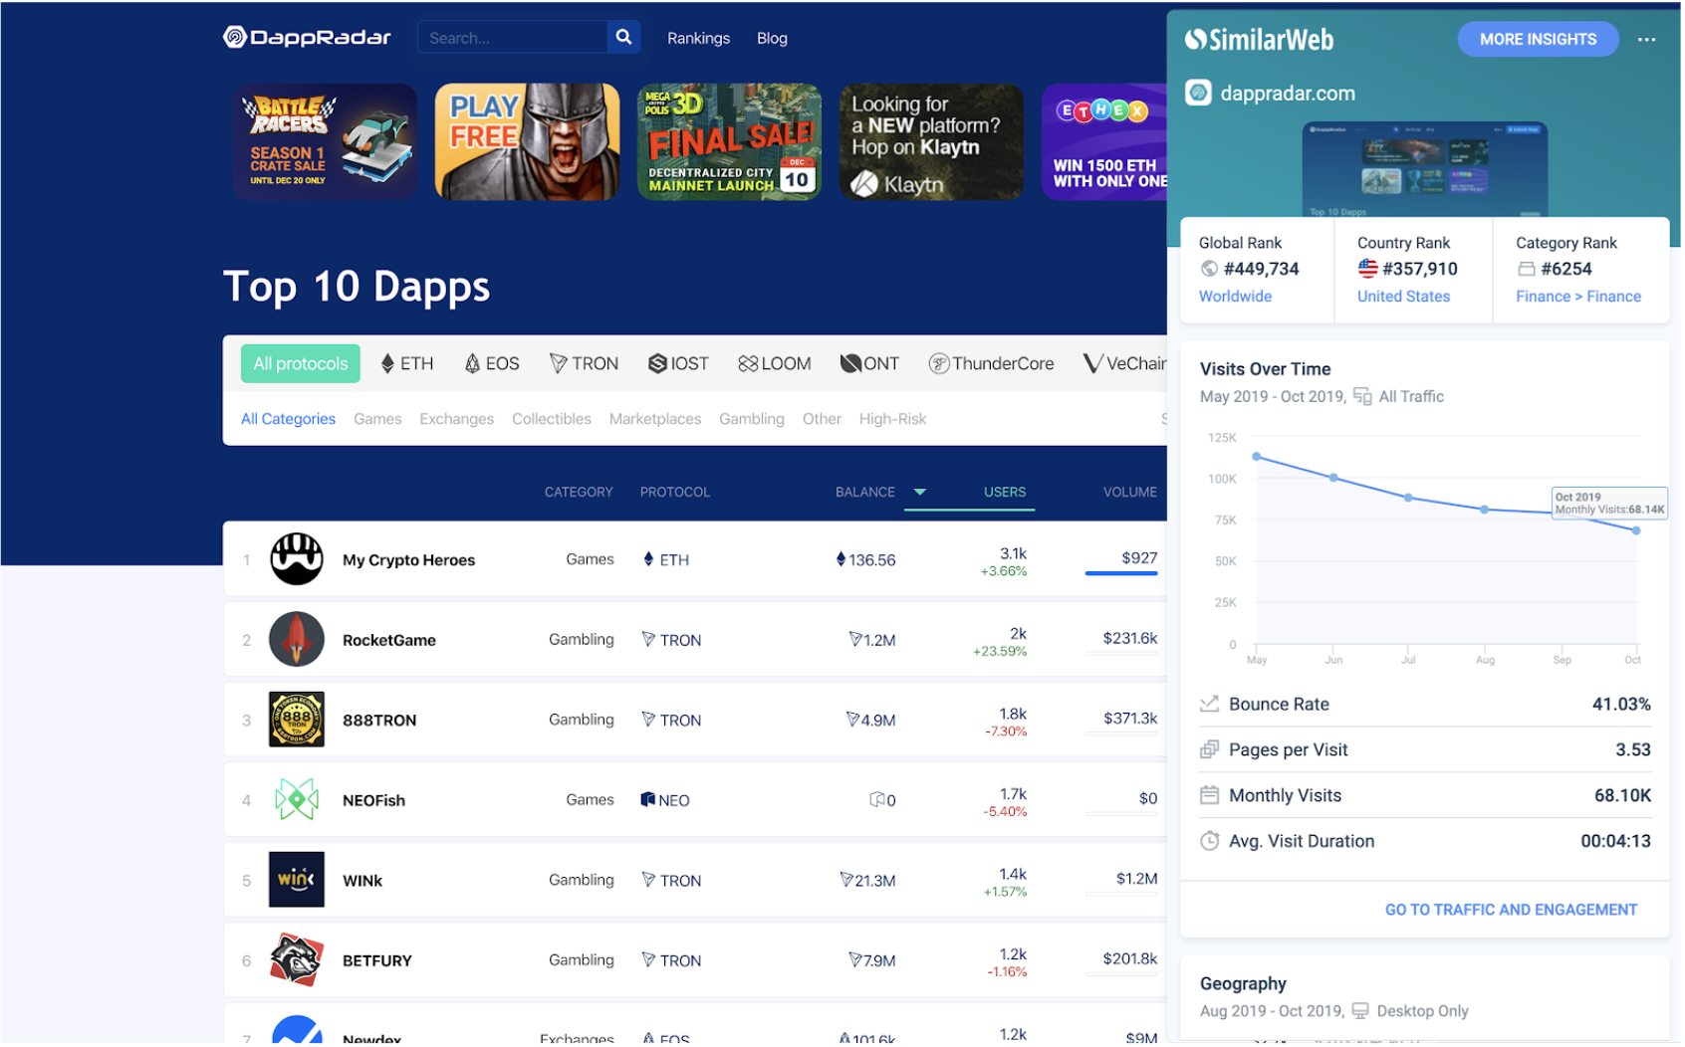Click the RocketGame rocket icon
Viewport: 1685px width, 1047px height.
point(297,639)
